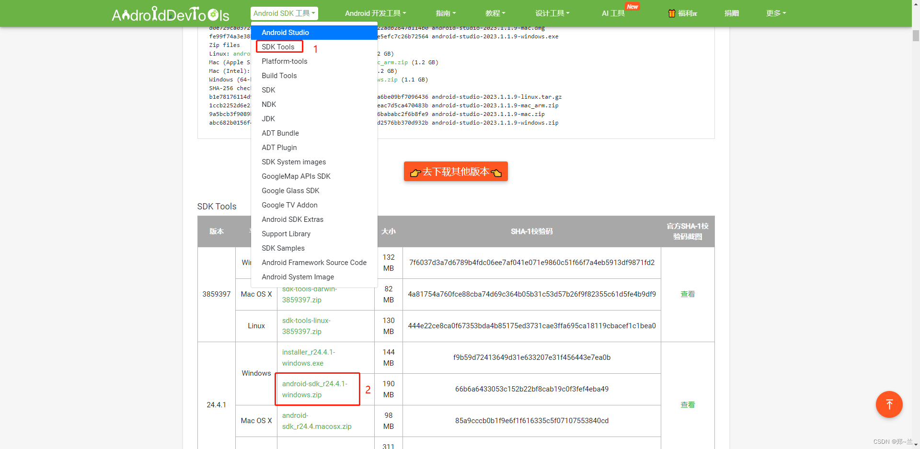Click 查看 link for version 3859397
This screenshot has height=449, width=920.
tap(688, 294)
